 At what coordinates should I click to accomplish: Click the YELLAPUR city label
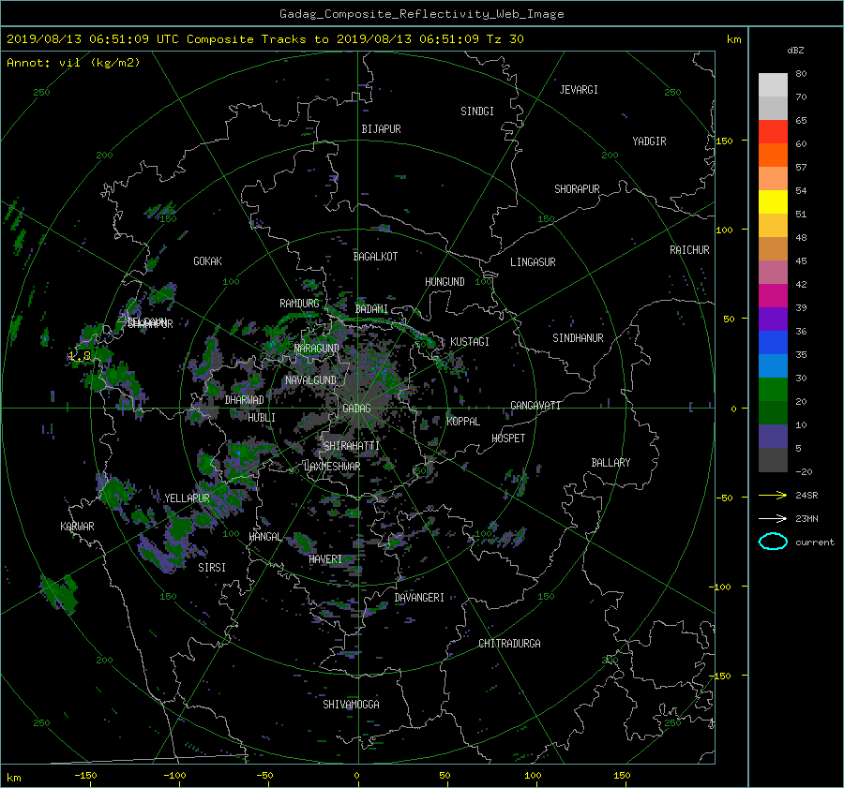[187, 498]
